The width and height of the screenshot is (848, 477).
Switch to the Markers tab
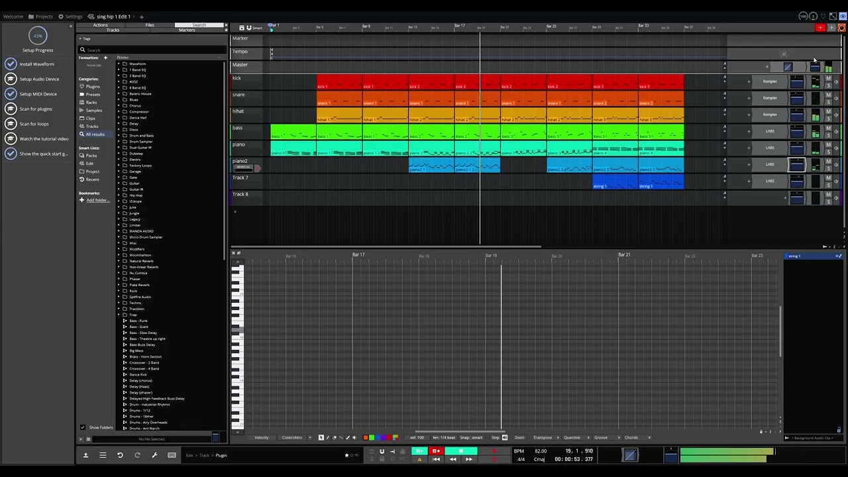pyautogui.click(x=187, y=30)
